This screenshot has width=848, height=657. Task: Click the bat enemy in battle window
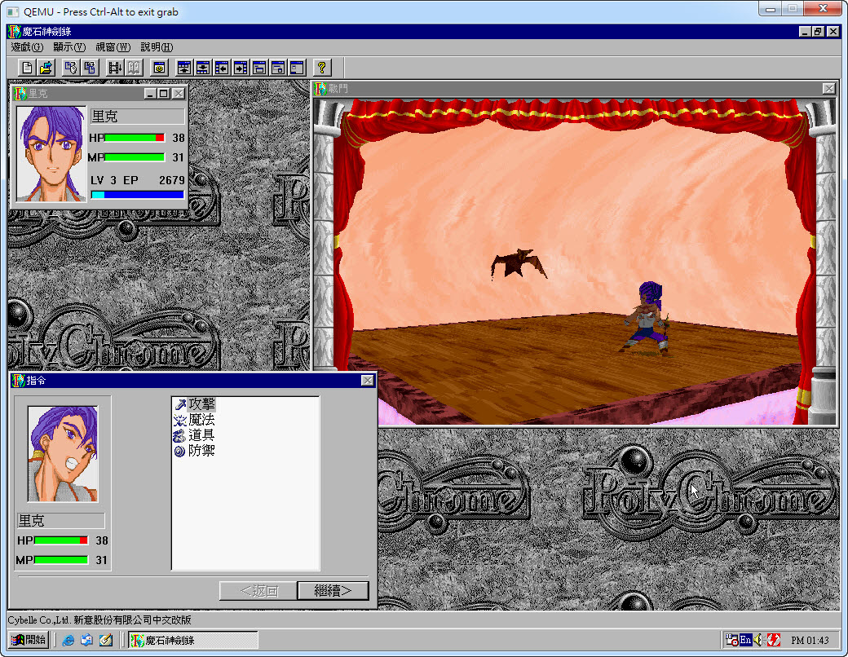[517, 264]
